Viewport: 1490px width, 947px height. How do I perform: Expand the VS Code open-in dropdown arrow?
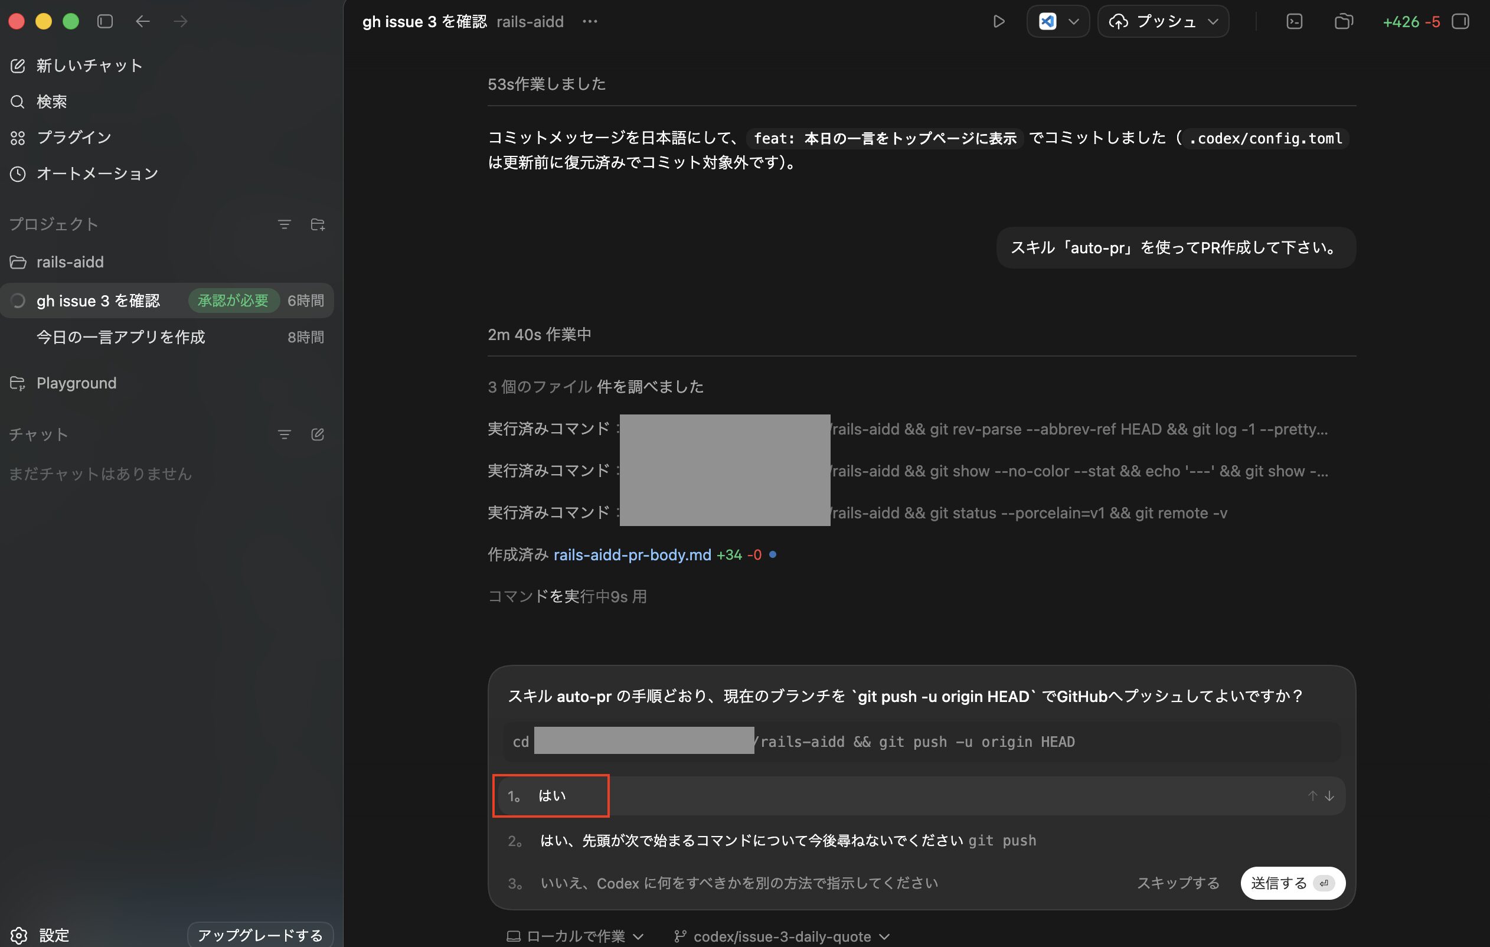point(1074,22)
